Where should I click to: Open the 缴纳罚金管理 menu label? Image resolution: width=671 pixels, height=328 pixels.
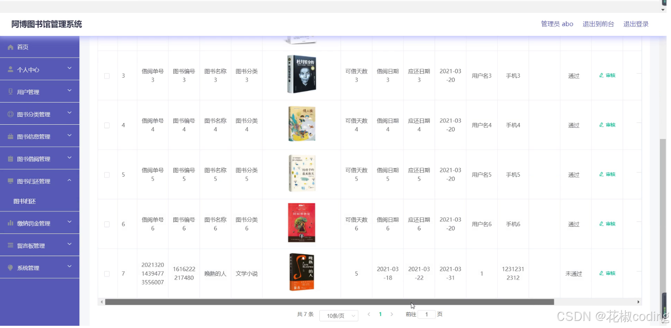tap(34, 223)
